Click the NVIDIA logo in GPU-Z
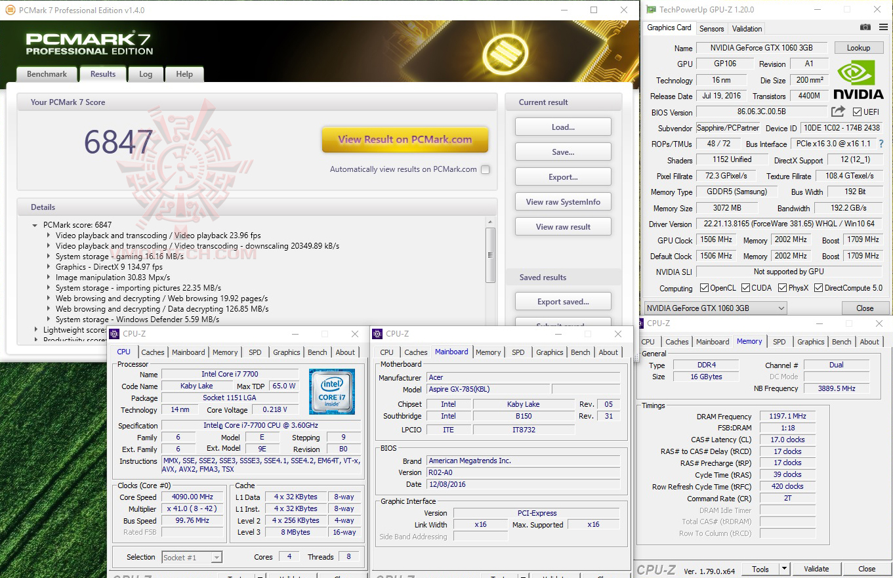This screenshot has width=893, height=578. coord(858,79)
